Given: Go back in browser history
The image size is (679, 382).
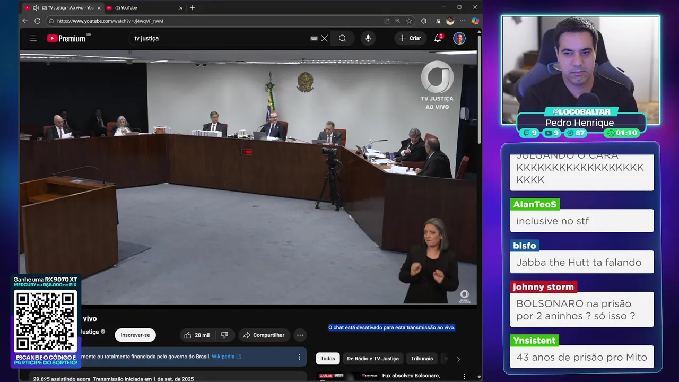Looking at the screenshot, I should coord(25,21).
